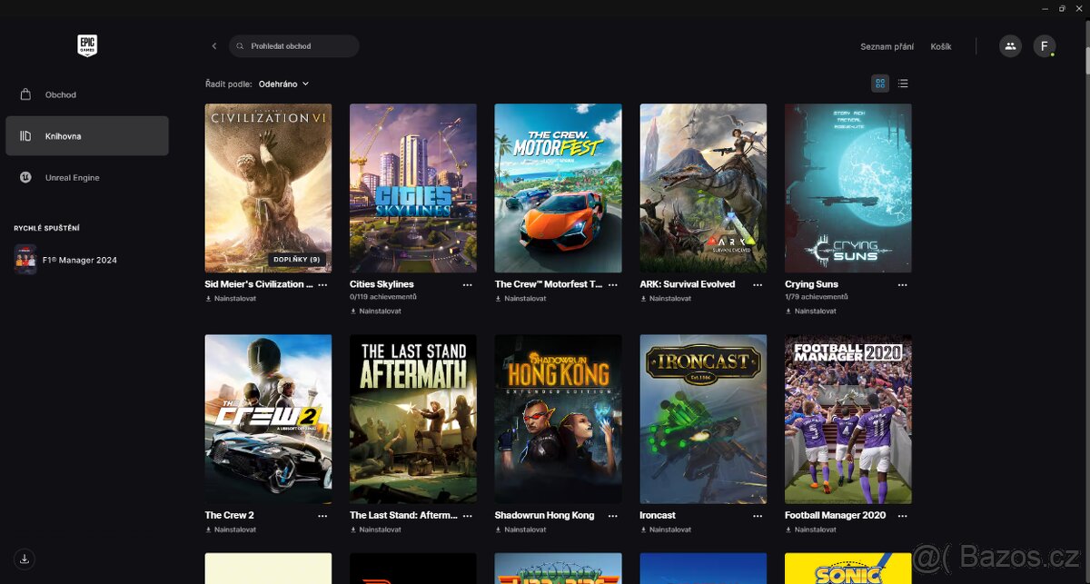Image resolution: width=1090 pixels, height=584 pixels.
Task: Click install icon under Football Manager 2020
Action: (x=788, y=529)
